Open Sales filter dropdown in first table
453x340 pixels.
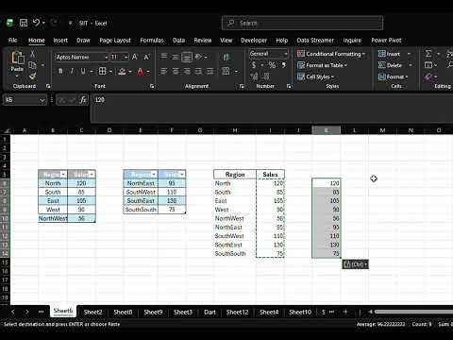click(92, 174)
